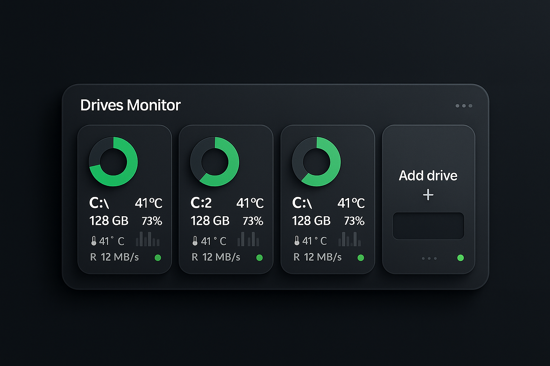Click the activity bar graph on the leftmost card
The image size is (550, 366).
point(148,239)
